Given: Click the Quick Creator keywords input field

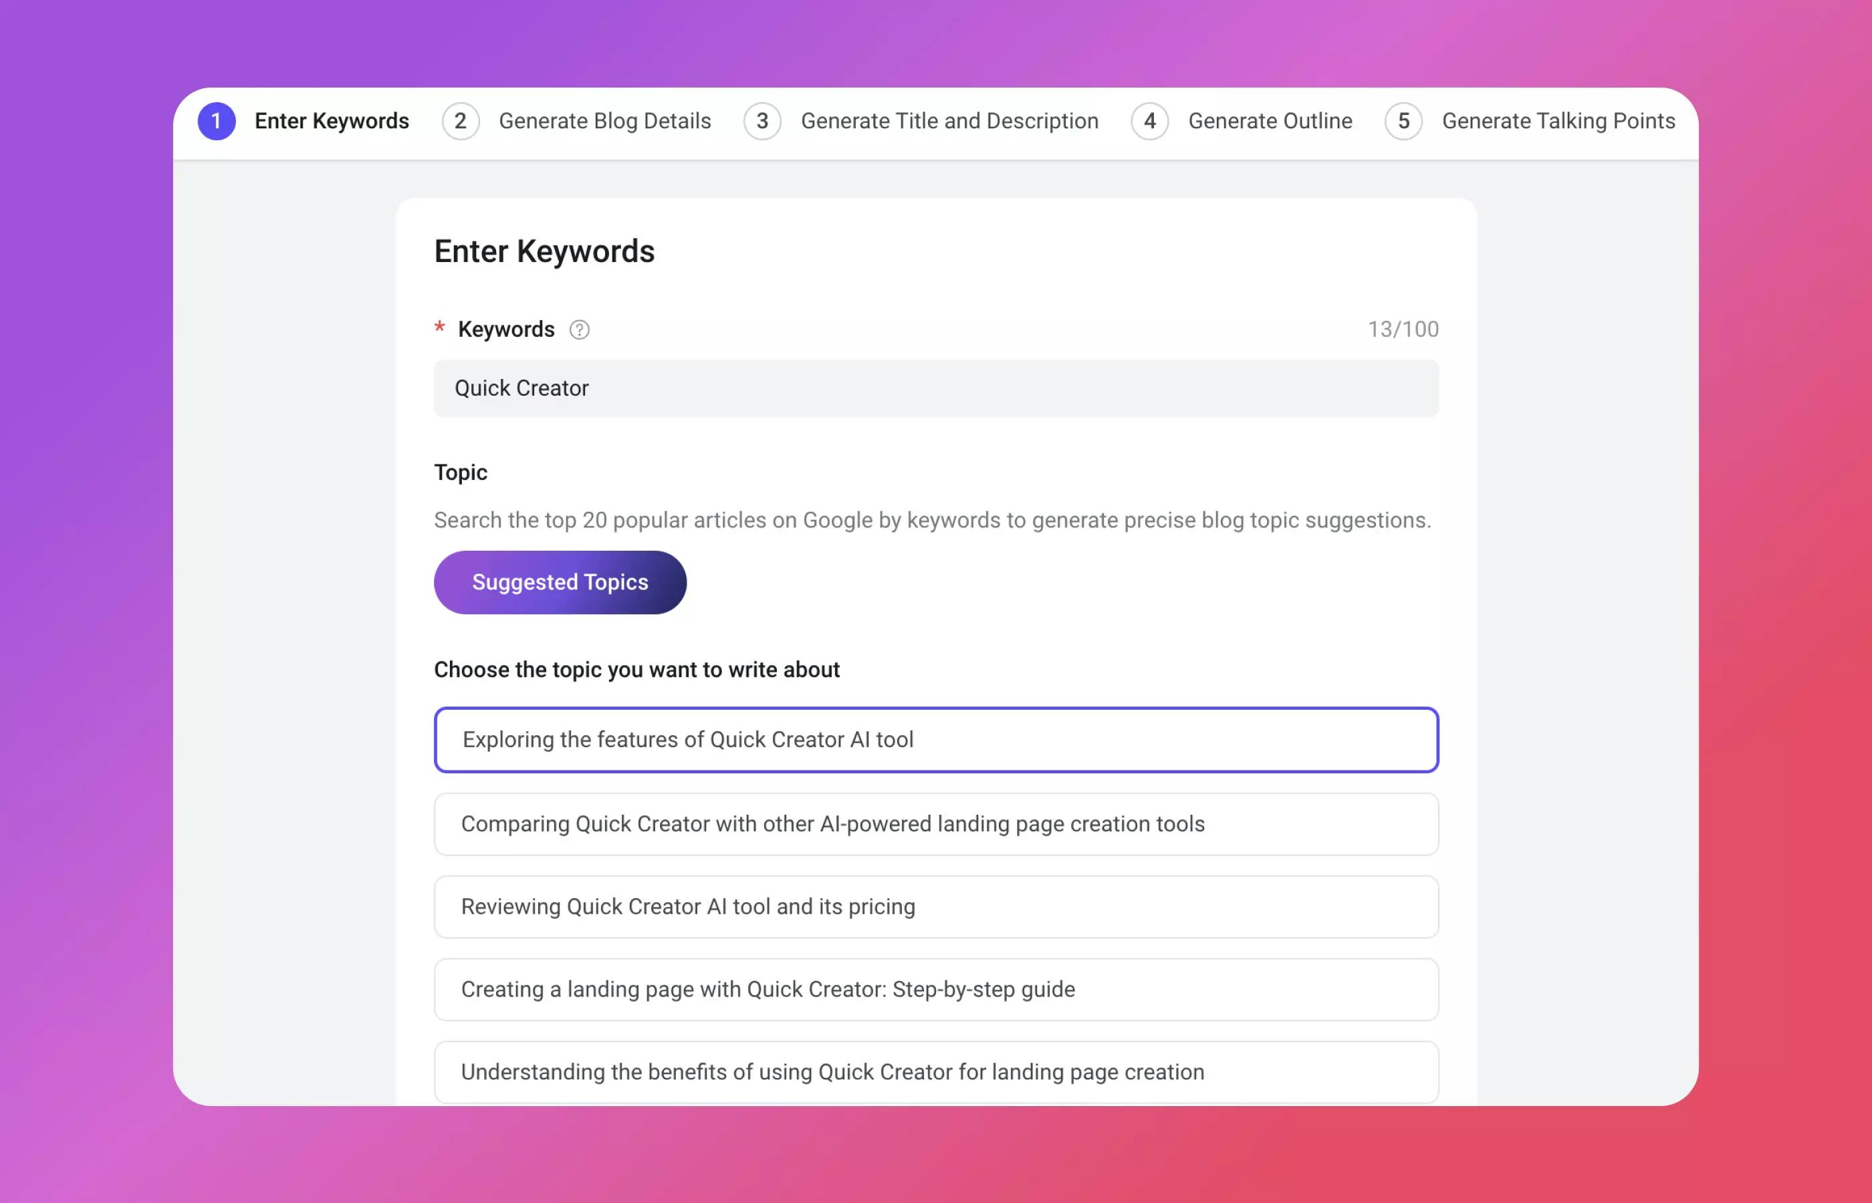Looking at the screenshot, I should 936,388.
